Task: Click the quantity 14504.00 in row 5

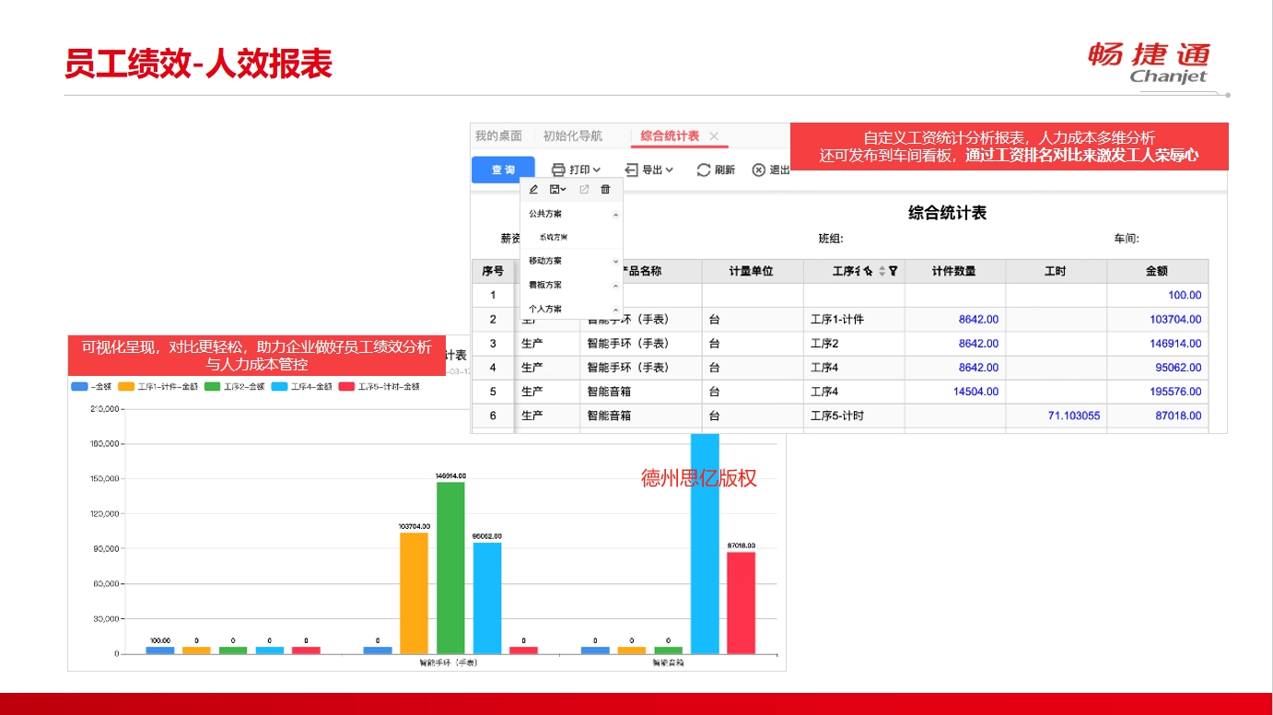Action: pos(975,392)
